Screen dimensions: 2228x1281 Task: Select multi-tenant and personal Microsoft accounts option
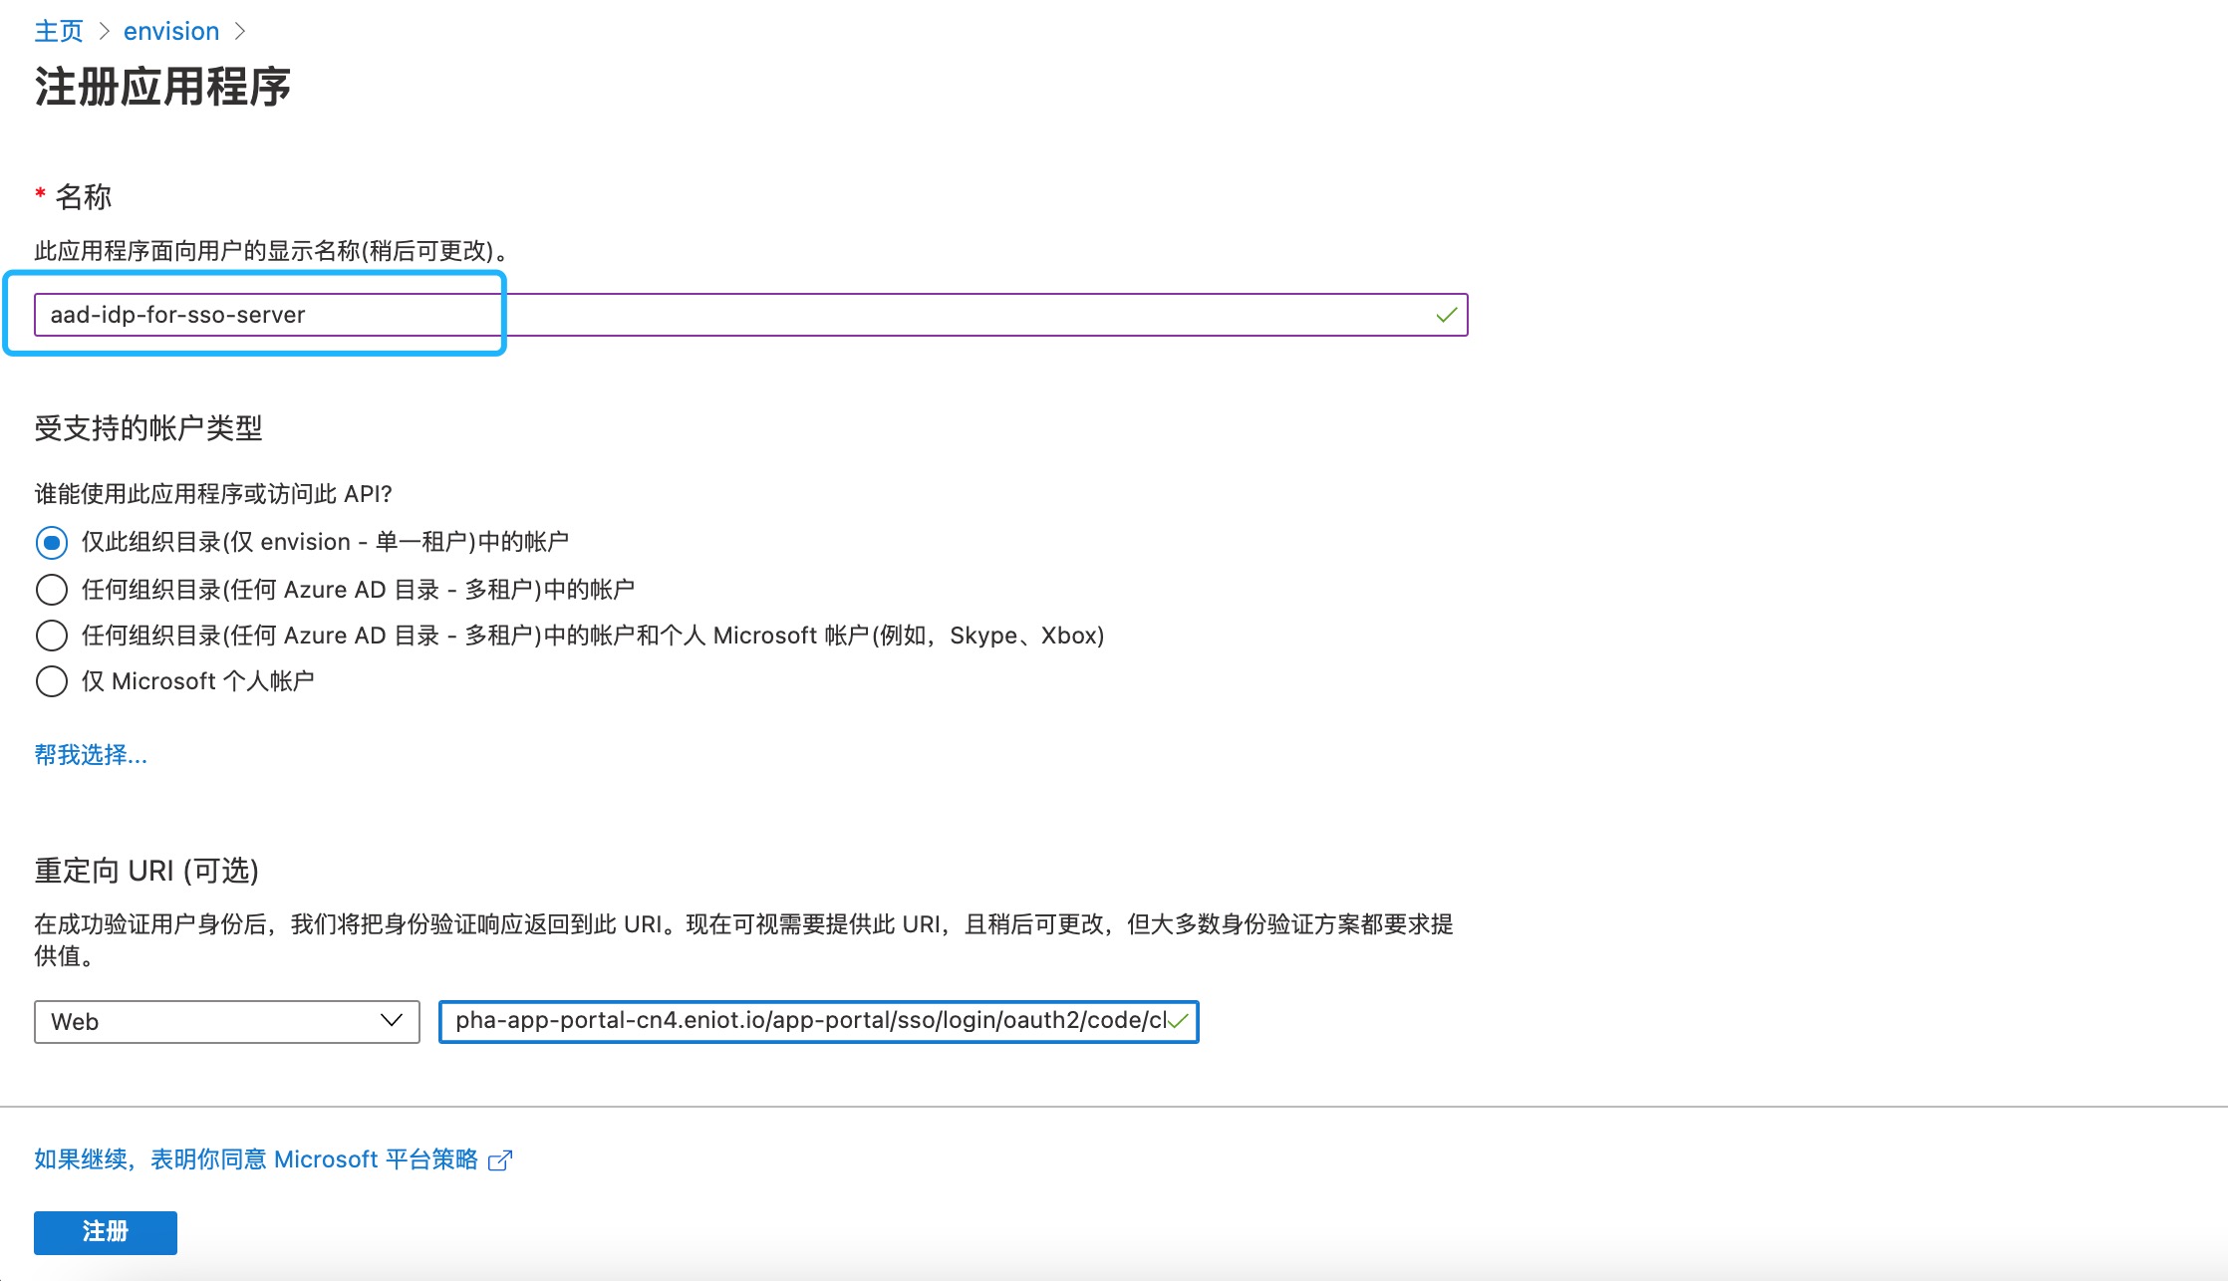point(52,636)
